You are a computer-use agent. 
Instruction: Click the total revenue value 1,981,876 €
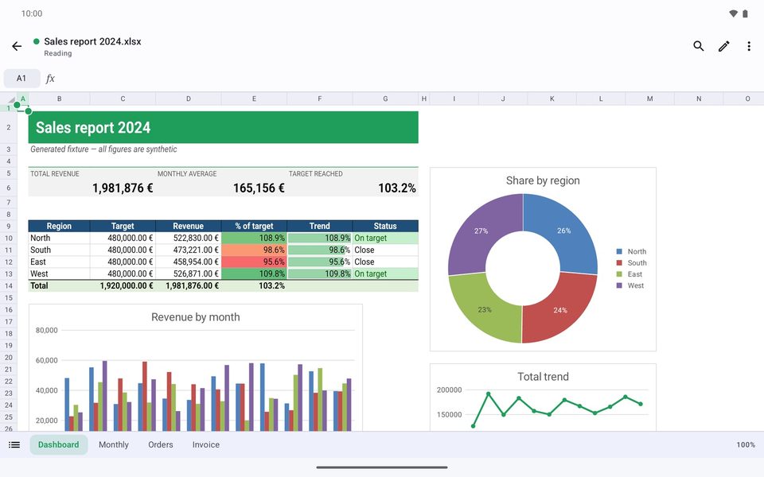pos(123,188)
